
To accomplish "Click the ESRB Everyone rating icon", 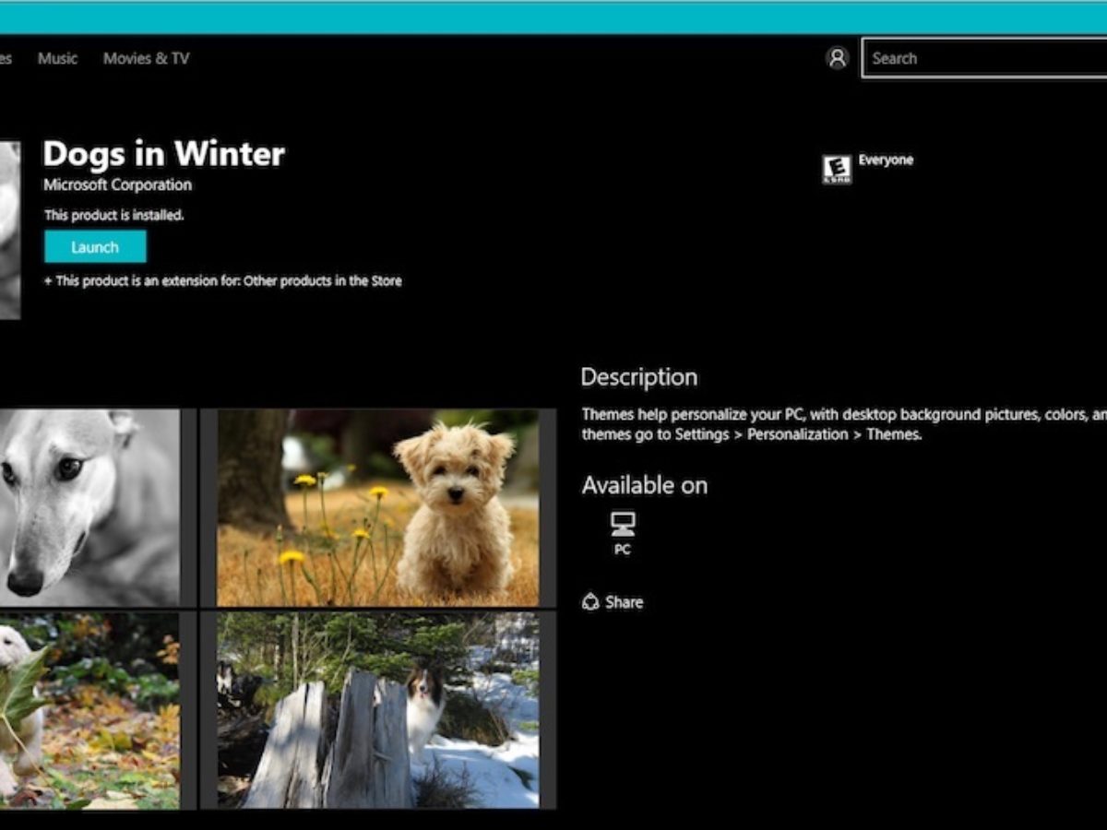I will pos(837,170).
